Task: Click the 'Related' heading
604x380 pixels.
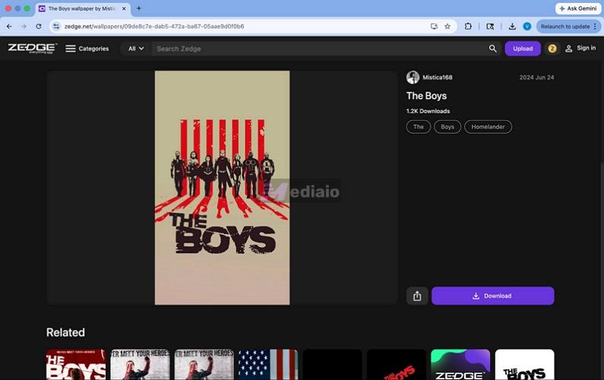Action: click(x=65, y=332)
